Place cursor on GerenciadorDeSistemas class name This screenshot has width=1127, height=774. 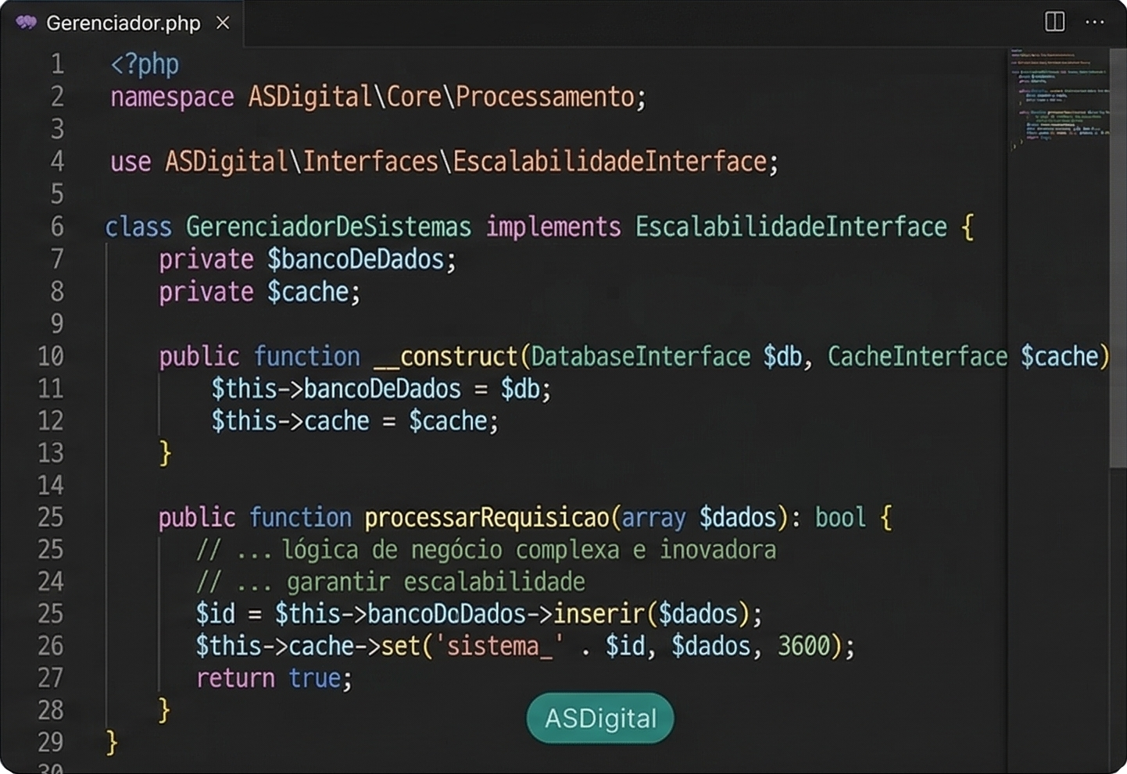point(328,226)
